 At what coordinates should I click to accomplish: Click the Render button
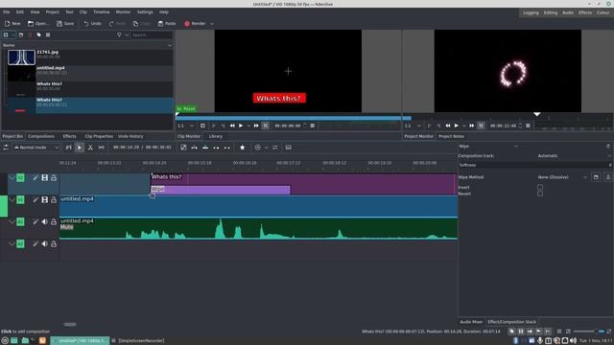coord(195,24)
